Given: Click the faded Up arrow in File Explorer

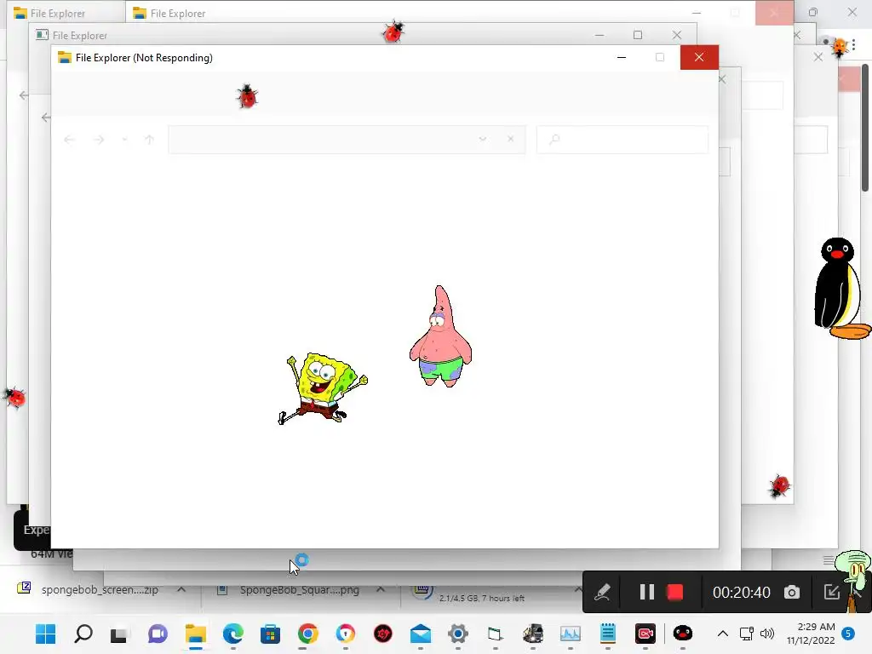Looking at the screenshot, I should 149,140.
